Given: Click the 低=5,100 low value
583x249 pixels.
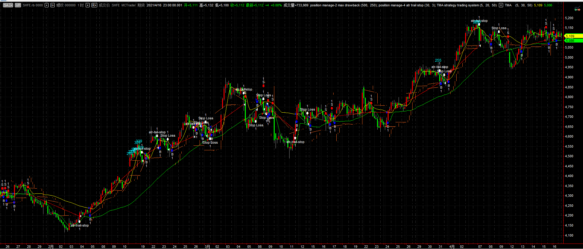Looking at the screenshot, I should [x=222, y=5].
